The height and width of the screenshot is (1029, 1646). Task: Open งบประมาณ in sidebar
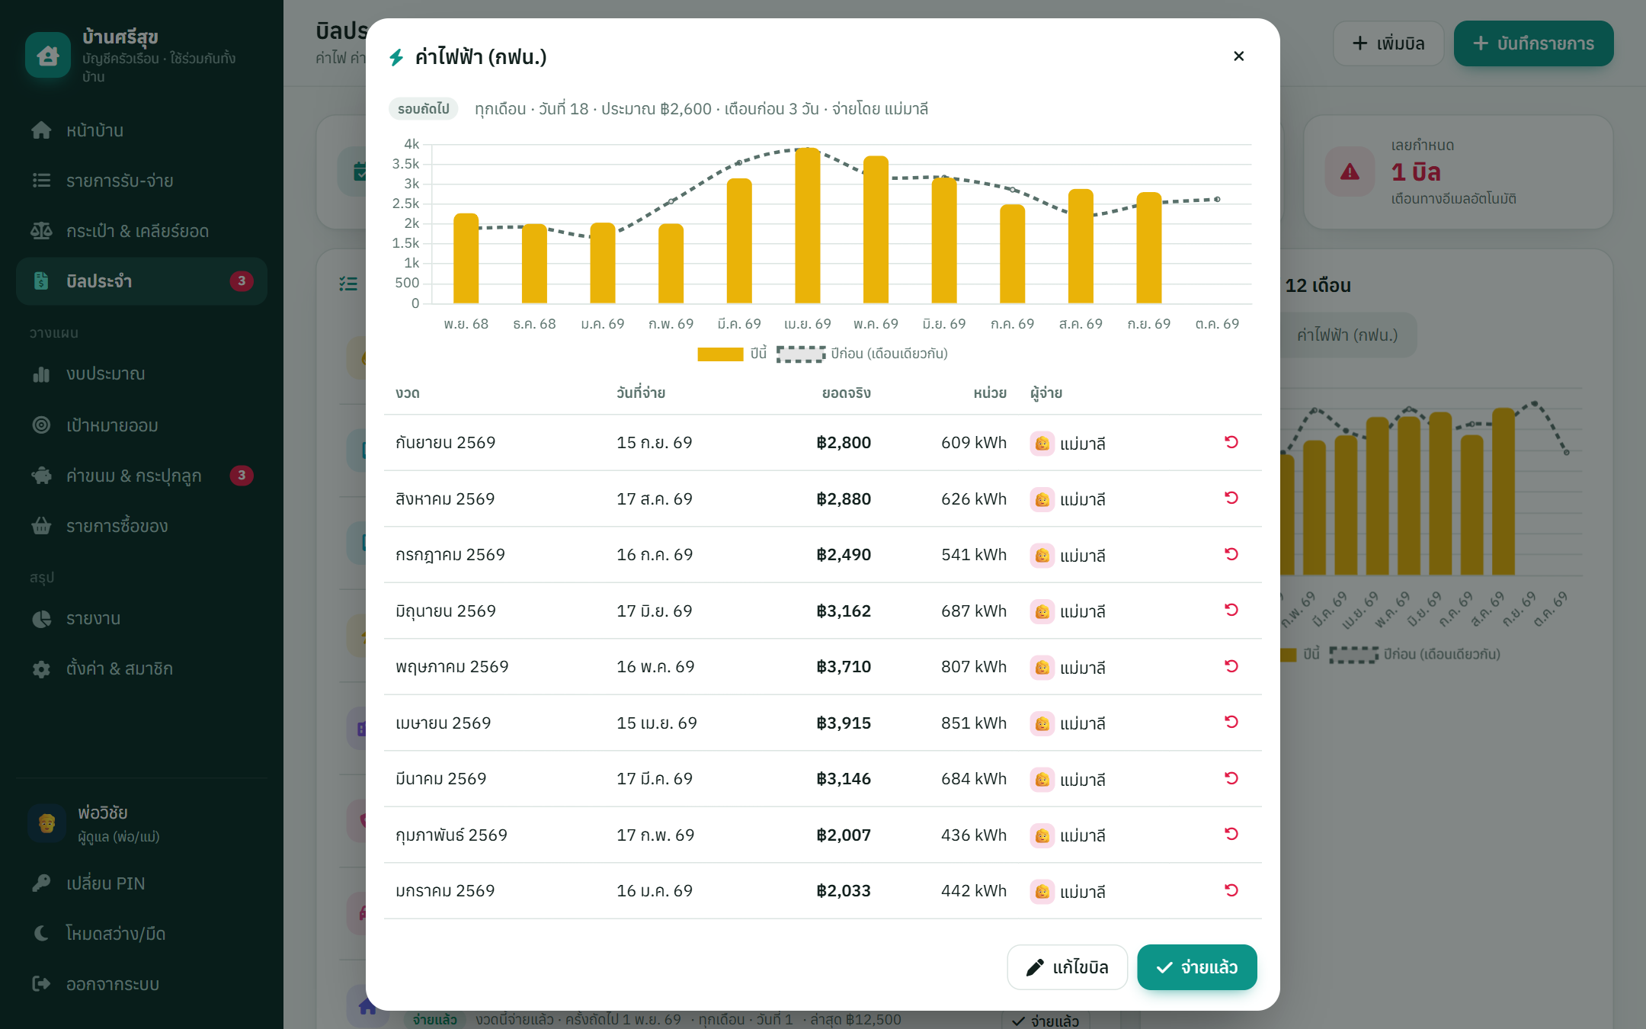pos(142,374)
